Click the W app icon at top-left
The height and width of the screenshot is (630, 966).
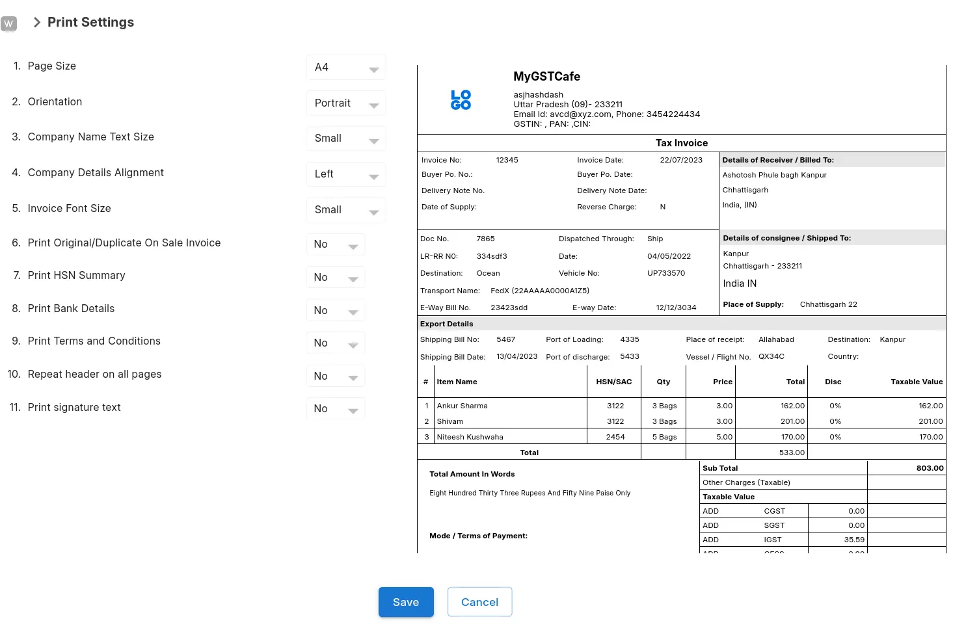click(8, 24)
